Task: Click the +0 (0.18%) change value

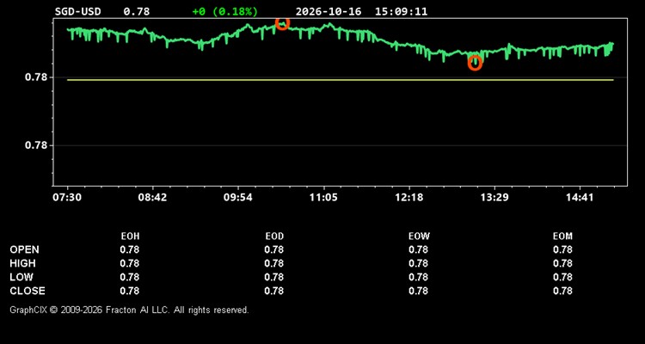Action: [225, 11]
